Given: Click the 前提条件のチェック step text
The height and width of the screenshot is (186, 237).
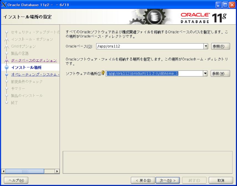Looking at the screenshot, I should pyautogui.click(x=27, y=81).
